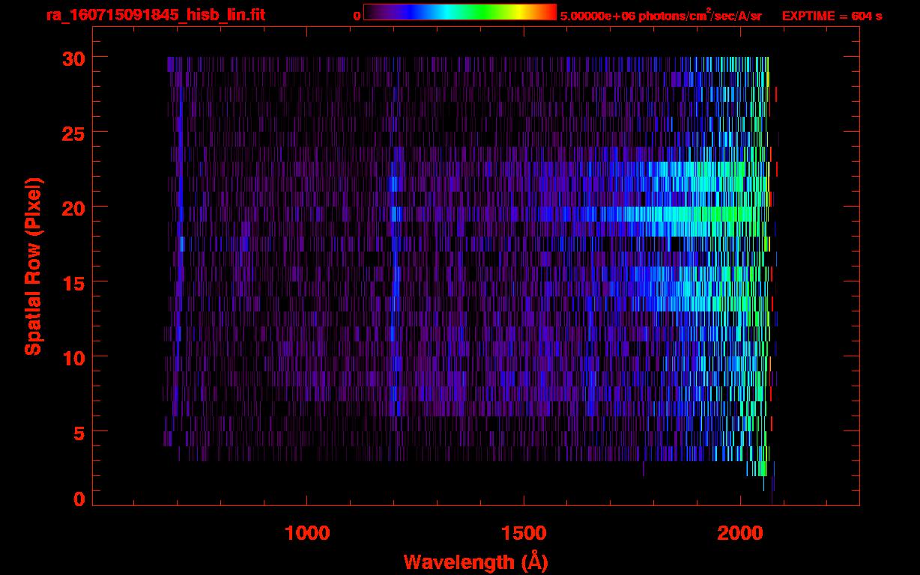This screenshot has width=920, height=575.
Task: Click the 1000 wavelength tick label
Action: 307,533
